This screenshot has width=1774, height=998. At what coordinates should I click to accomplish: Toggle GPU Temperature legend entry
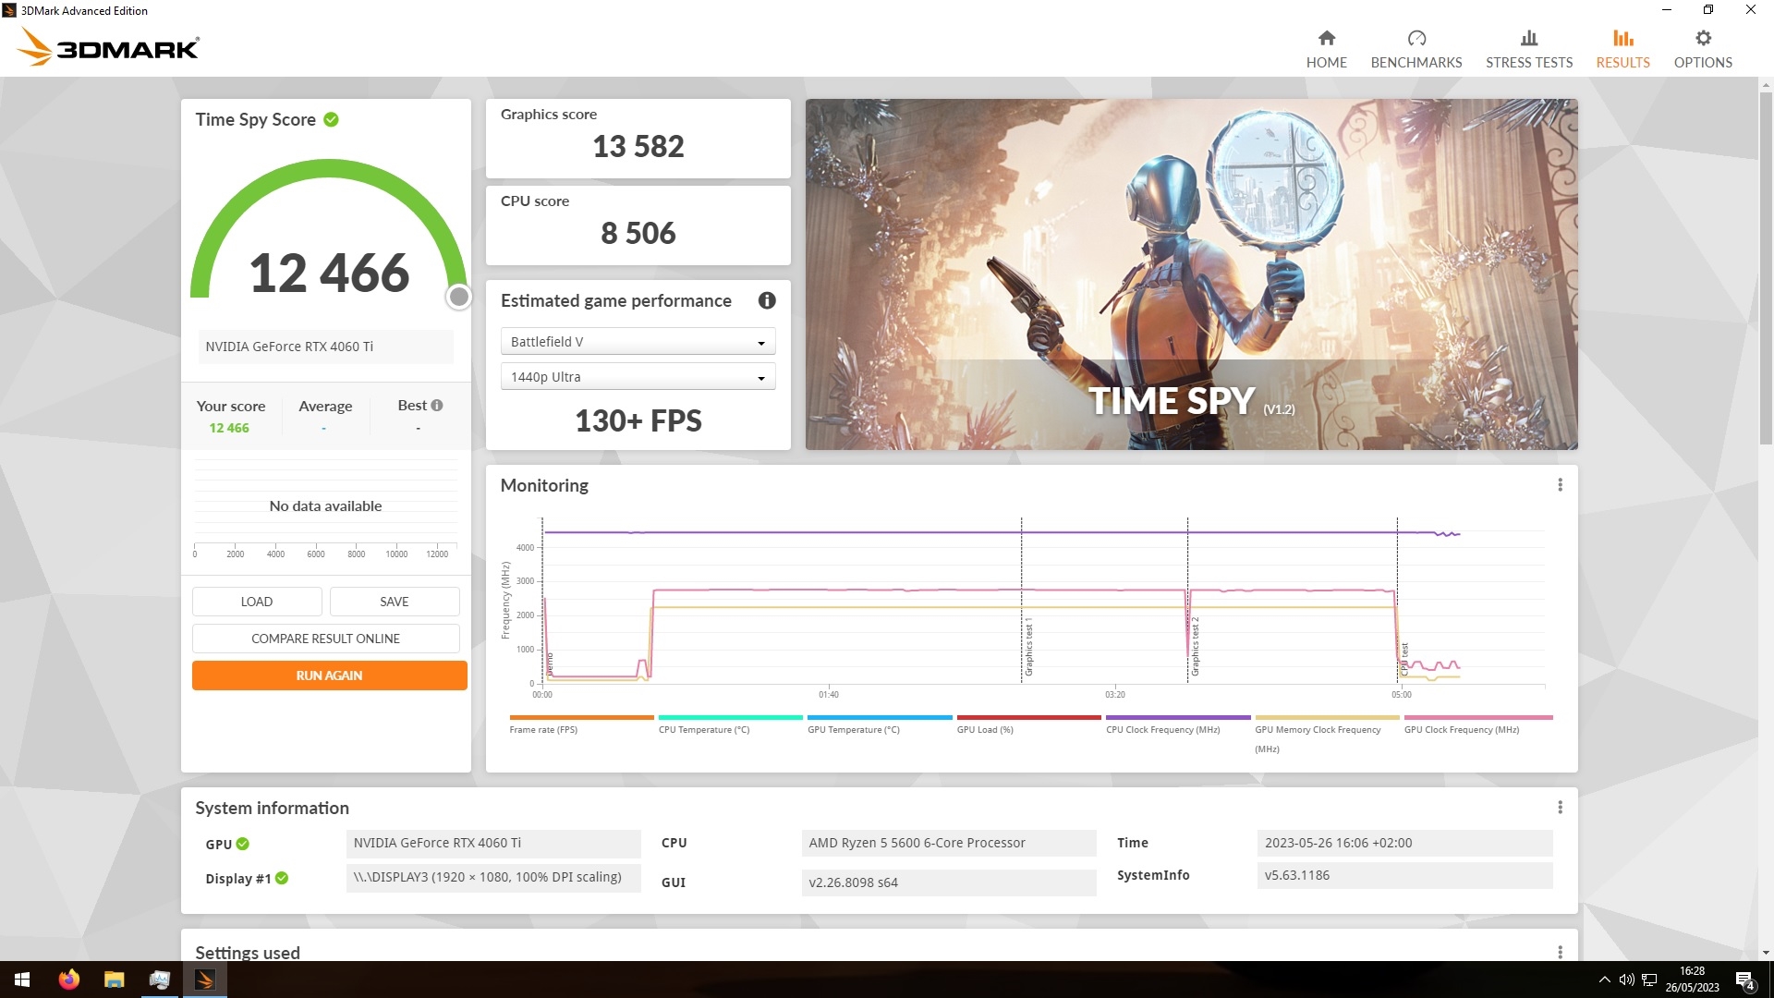coord(879,724)
